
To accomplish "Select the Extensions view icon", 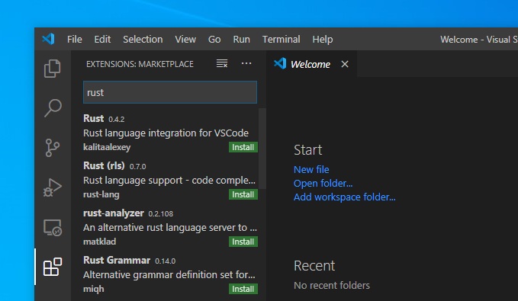I will (x=53, y=267).
